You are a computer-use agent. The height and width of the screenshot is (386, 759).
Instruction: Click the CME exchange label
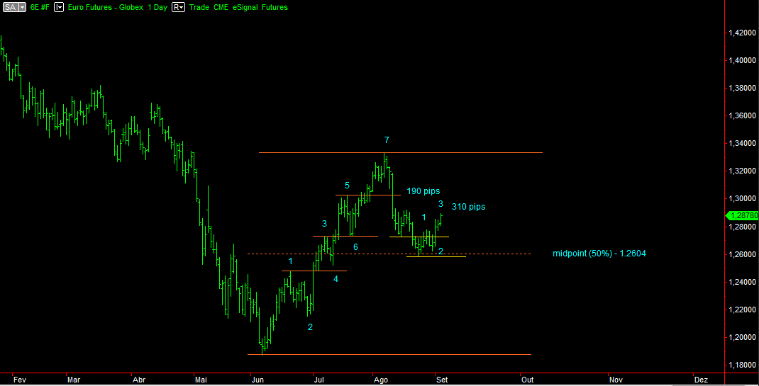click(222, 7)
